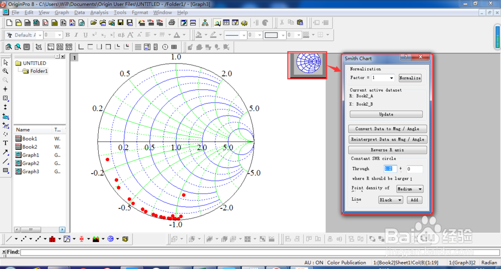Select the Data Reader tool
Viewport: 501px width, 269px height.
point(6,98)
